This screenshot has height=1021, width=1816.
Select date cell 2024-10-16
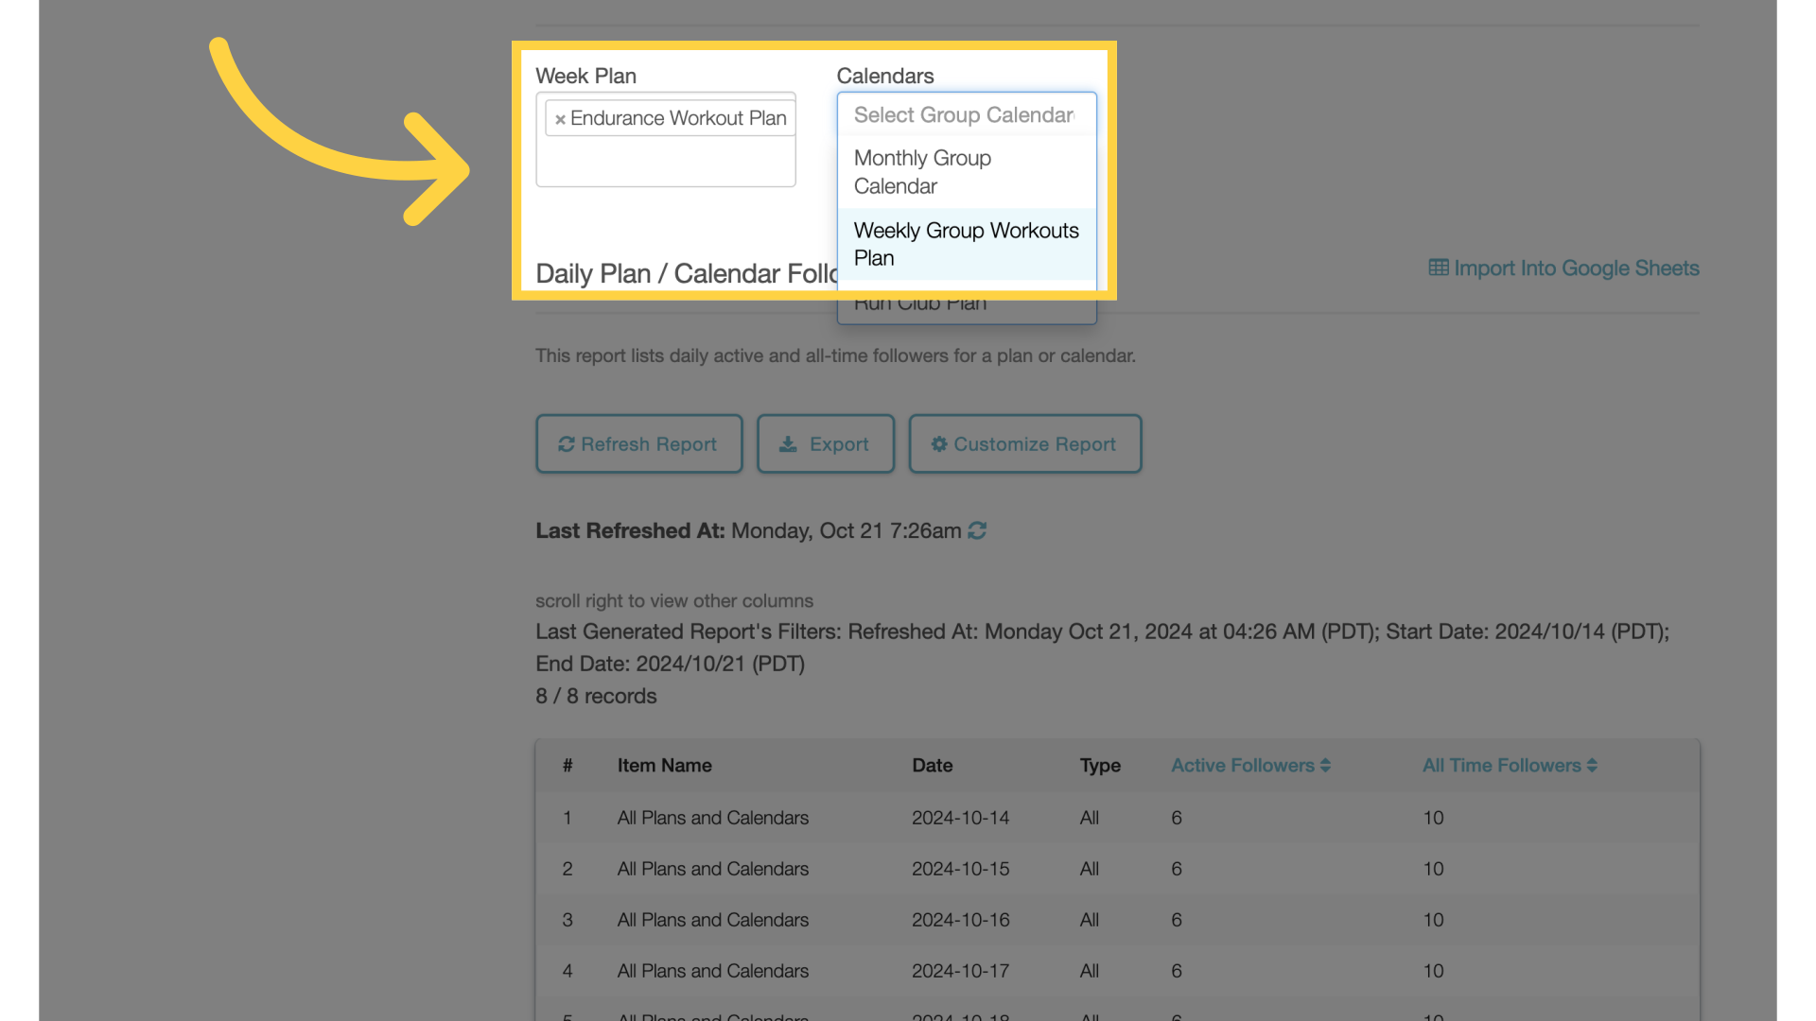pyautogui.click(x=960, y=920)
